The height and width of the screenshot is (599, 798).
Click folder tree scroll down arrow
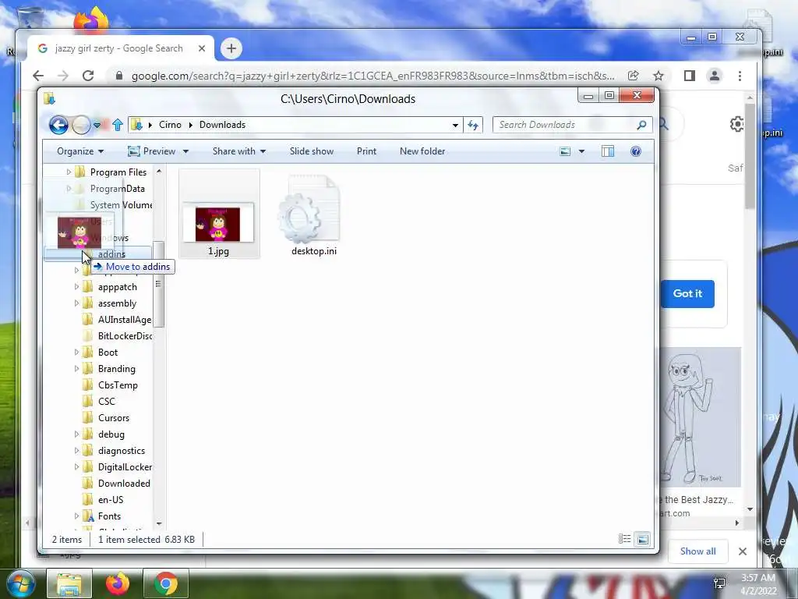tap(159, 523)
